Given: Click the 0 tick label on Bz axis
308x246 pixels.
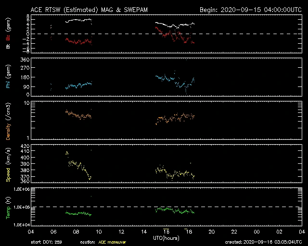Looking at the screenshot, I should pyautogui.click(x=28, y=34).
